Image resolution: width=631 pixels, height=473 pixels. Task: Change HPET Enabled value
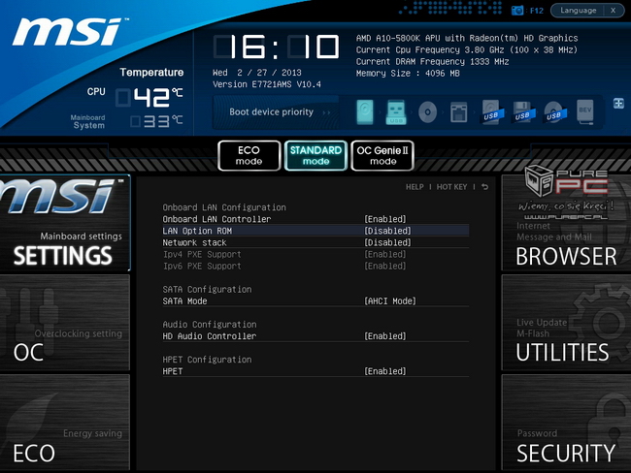[x=385, y=371]
